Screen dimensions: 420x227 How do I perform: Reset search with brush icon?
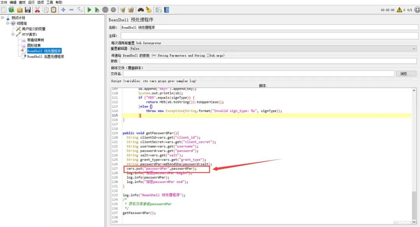[149, 10]
